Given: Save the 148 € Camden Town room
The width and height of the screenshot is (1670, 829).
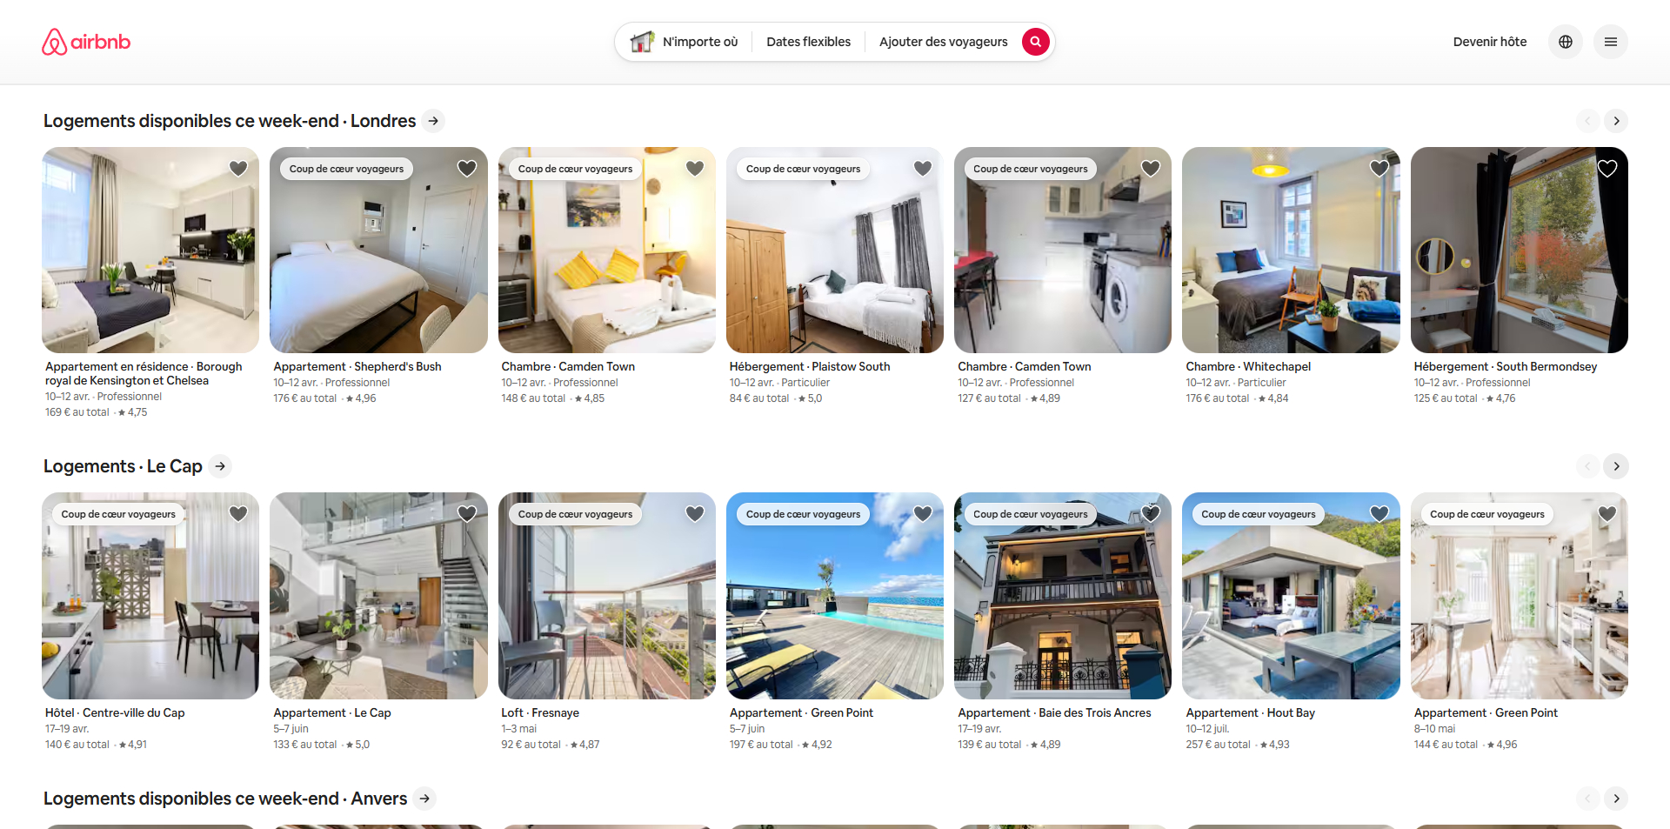Looking at the screenshot, I should [x=695, y=169].
